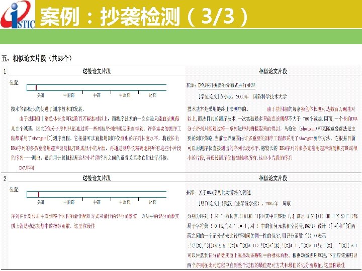Viewport: 362px width, 271px height.
Task: Click the 头部 label under fragment 2's position bar
Action: pos(41,202)
